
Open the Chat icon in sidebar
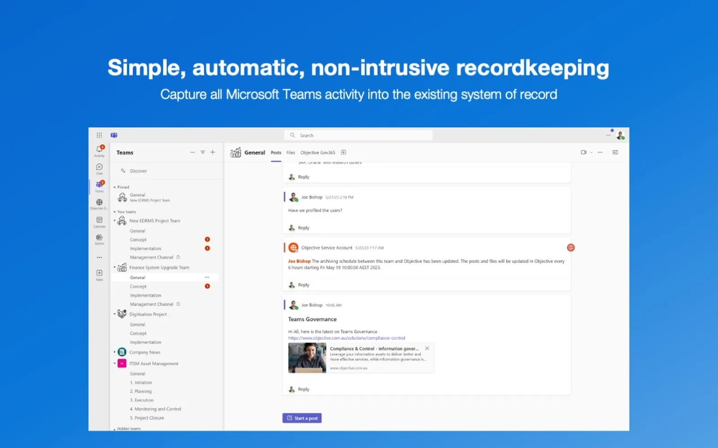99,168
